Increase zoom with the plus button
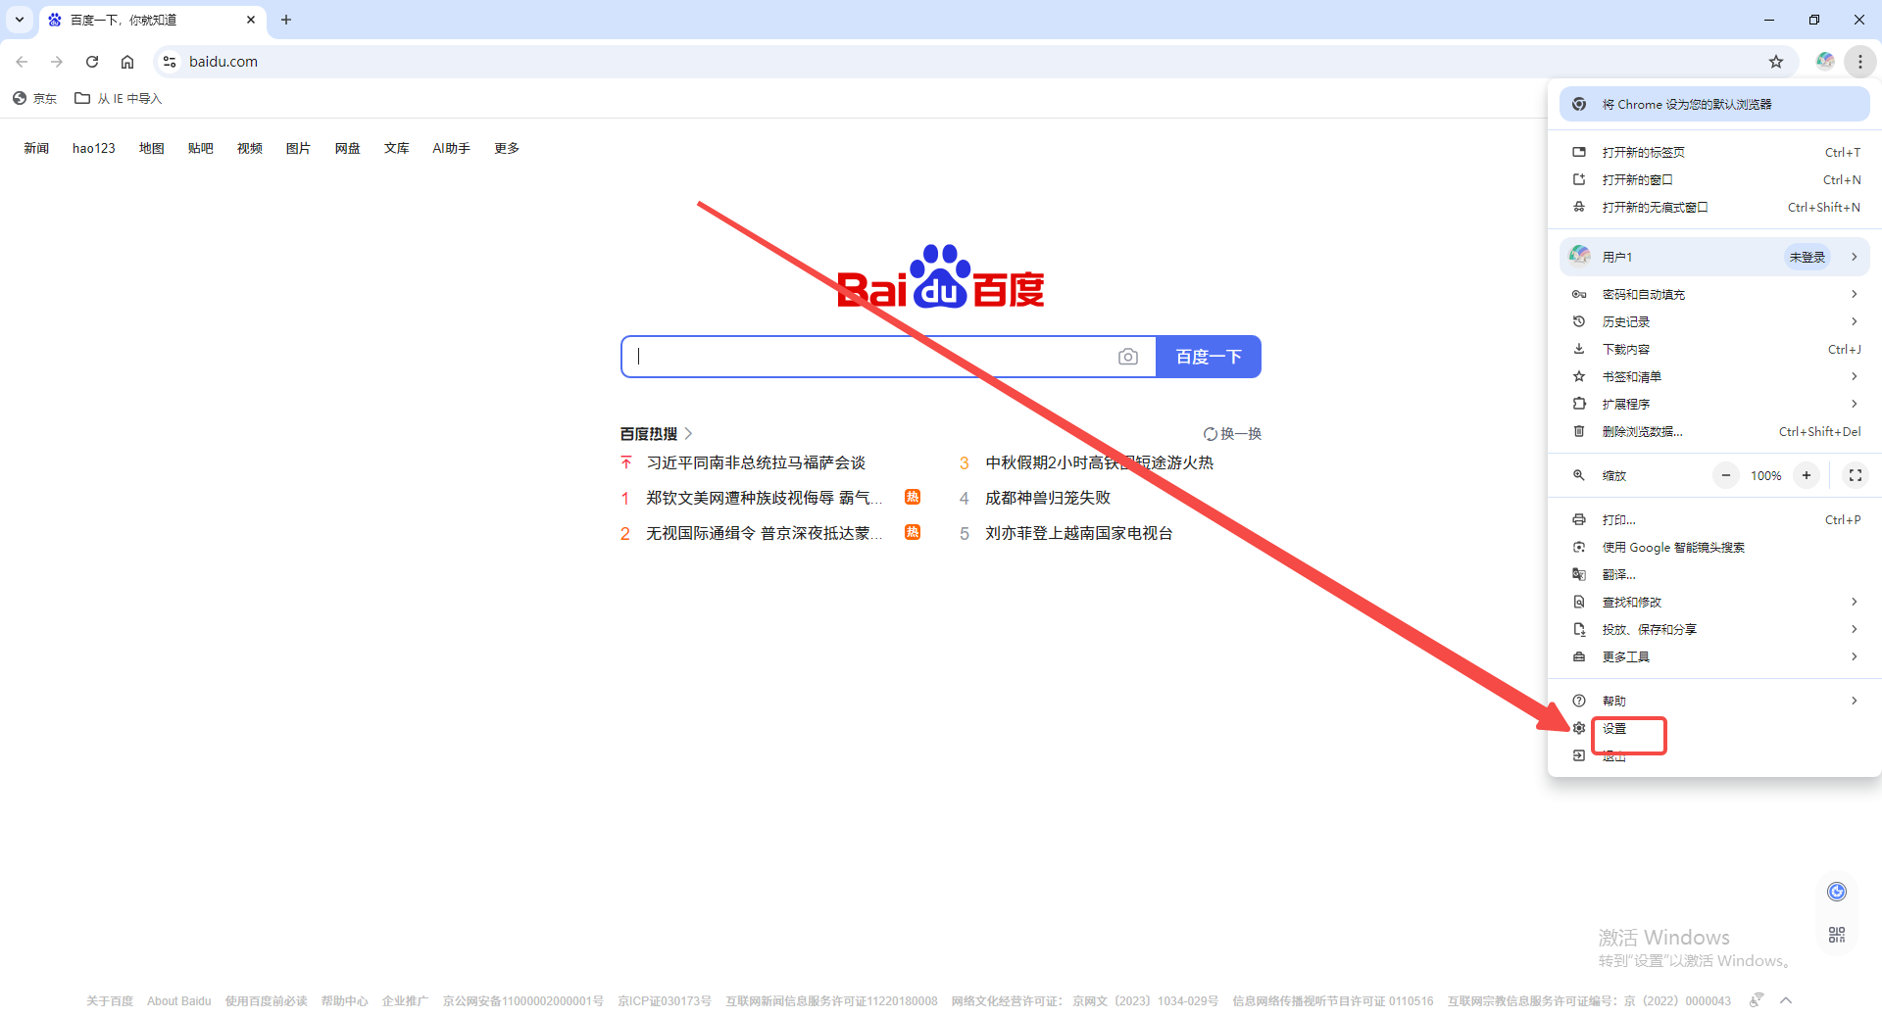 pyautogui.click(x=1807, y=475)
